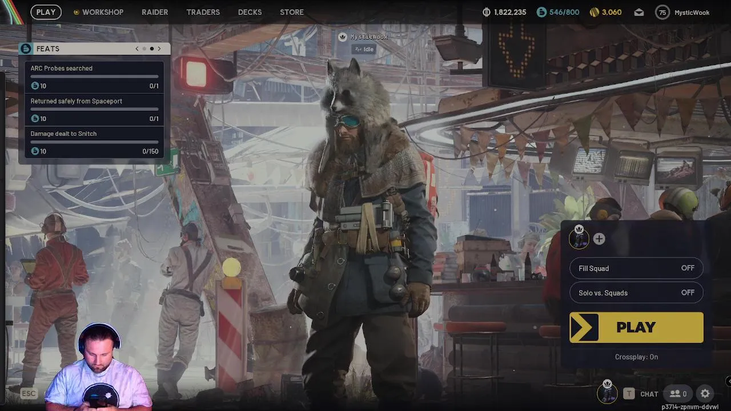
Task: Click the Damage dealt to Snitch progress bar
Action: [94, 141]
